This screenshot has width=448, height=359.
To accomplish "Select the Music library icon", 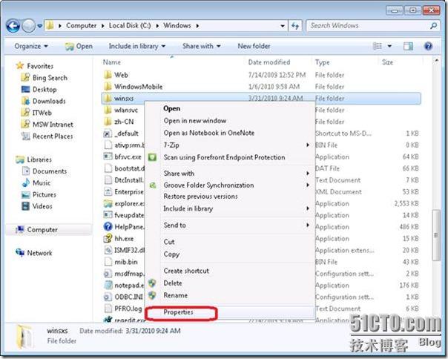I will (x=26, y=182).
